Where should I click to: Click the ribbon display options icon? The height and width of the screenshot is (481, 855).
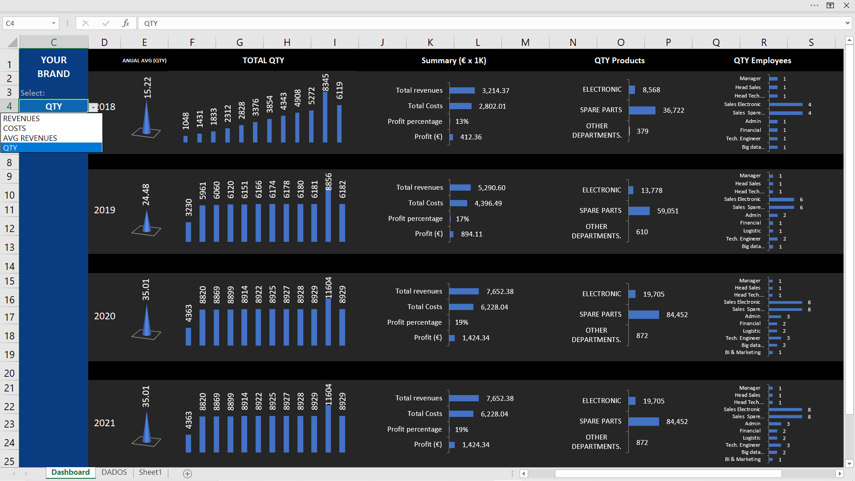[x=831, y=5]
